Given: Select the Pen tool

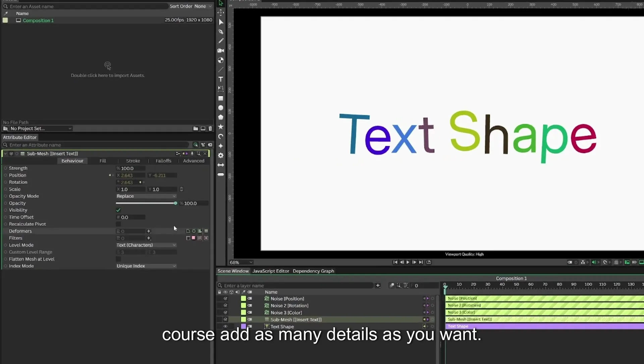Looking at the screenshot, I should coord(221,31).
